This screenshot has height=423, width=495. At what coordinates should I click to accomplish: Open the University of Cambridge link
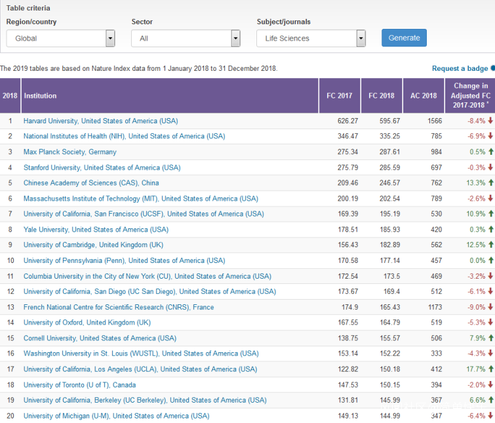[x=93, y=245]
